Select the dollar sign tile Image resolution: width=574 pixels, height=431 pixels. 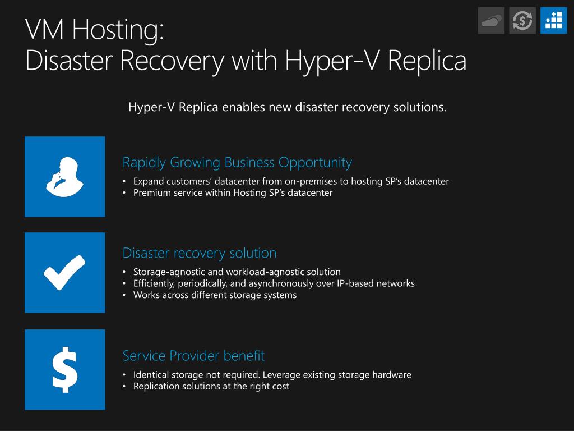(x=65, y=369)
